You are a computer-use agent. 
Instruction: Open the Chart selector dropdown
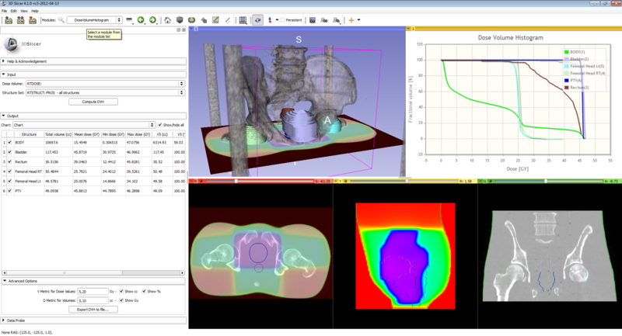(x=84, y=125)
